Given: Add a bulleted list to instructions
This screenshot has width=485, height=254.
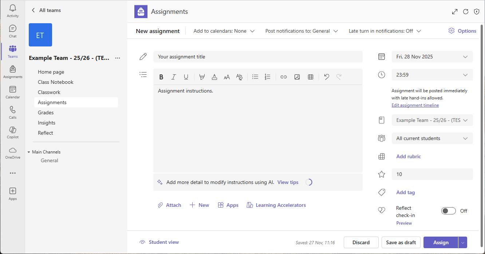Looking at the screenshot, I should (x=255, y=77).
